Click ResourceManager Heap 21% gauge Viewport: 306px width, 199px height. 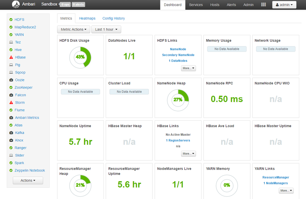80,185
